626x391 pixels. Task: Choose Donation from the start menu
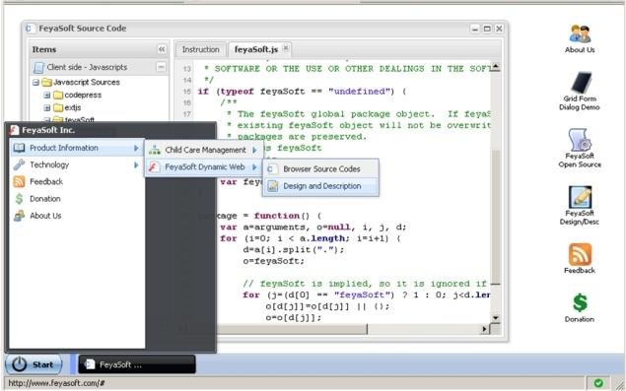click(77, 199)
